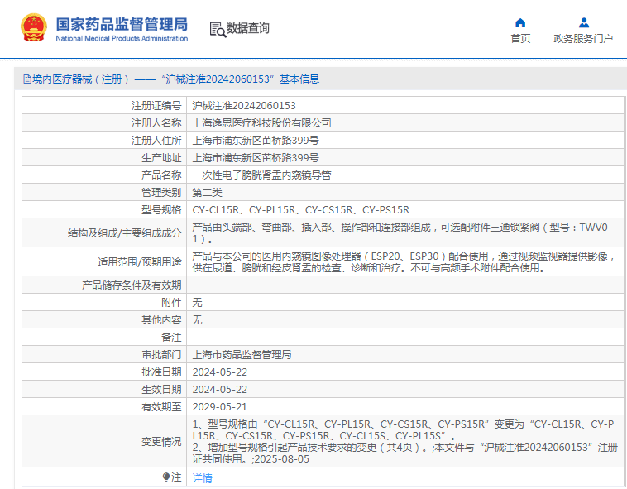Click the 产品储存条件及有效期 row label
Image resolution: width=627 pixels, height=489 pixels.
132,285
